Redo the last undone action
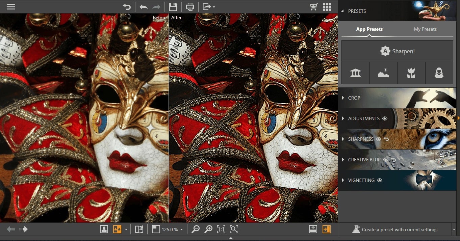Image resolution: width=460 pixels, height=241 pixels. point(156,7)
